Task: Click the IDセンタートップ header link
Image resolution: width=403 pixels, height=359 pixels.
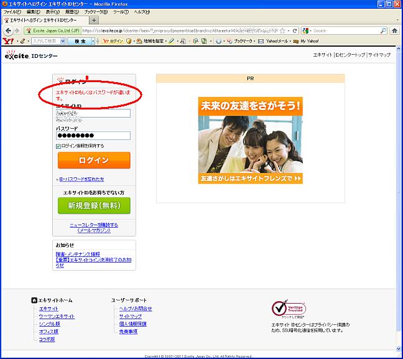Action: [x=350, y=55]
